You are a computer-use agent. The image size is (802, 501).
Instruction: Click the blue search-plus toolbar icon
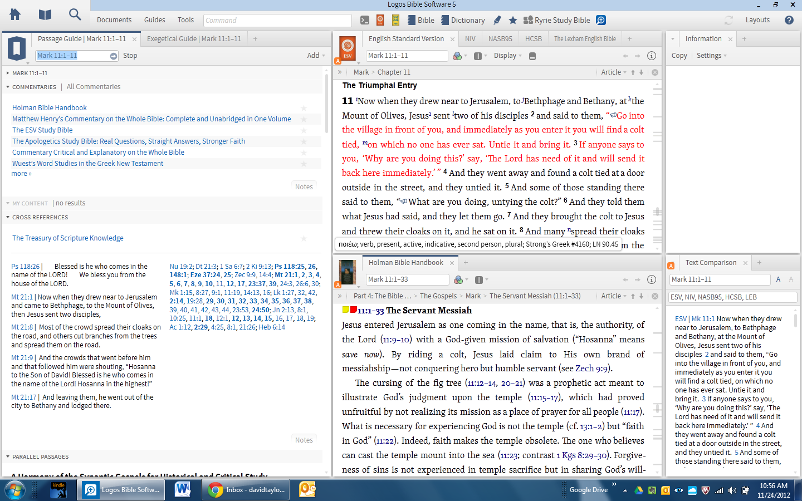(601, 20)
